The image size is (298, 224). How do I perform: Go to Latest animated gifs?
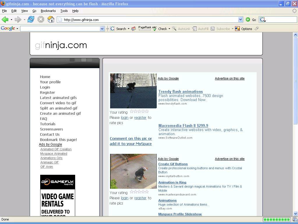[58, 98]
